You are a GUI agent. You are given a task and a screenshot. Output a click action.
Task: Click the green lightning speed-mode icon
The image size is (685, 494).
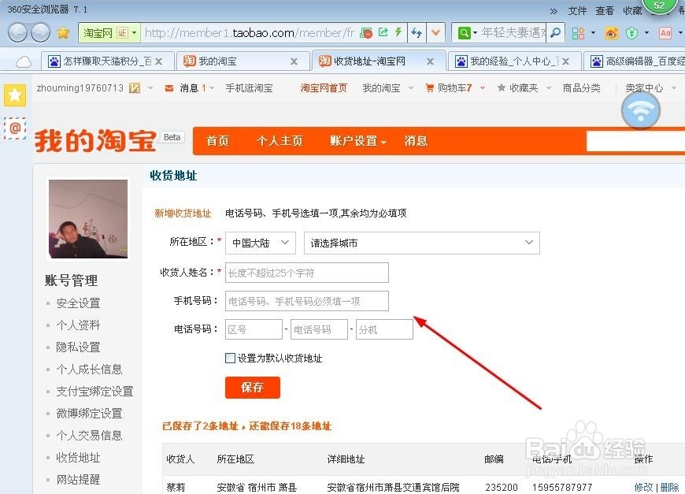398,32
